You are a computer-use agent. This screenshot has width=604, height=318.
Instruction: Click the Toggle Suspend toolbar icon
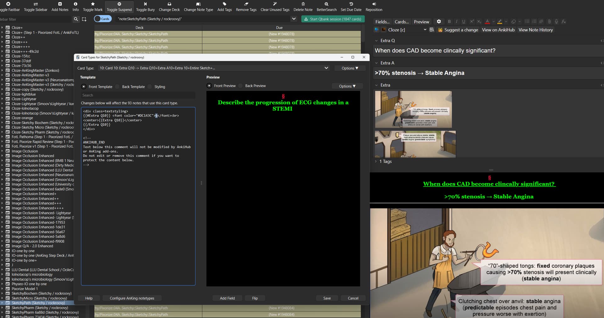click(x=119, y=4)
